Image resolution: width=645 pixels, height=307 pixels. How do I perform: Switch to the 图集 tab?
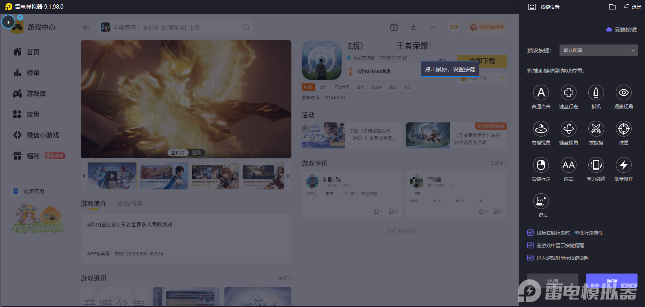click(x=197, y=153)
